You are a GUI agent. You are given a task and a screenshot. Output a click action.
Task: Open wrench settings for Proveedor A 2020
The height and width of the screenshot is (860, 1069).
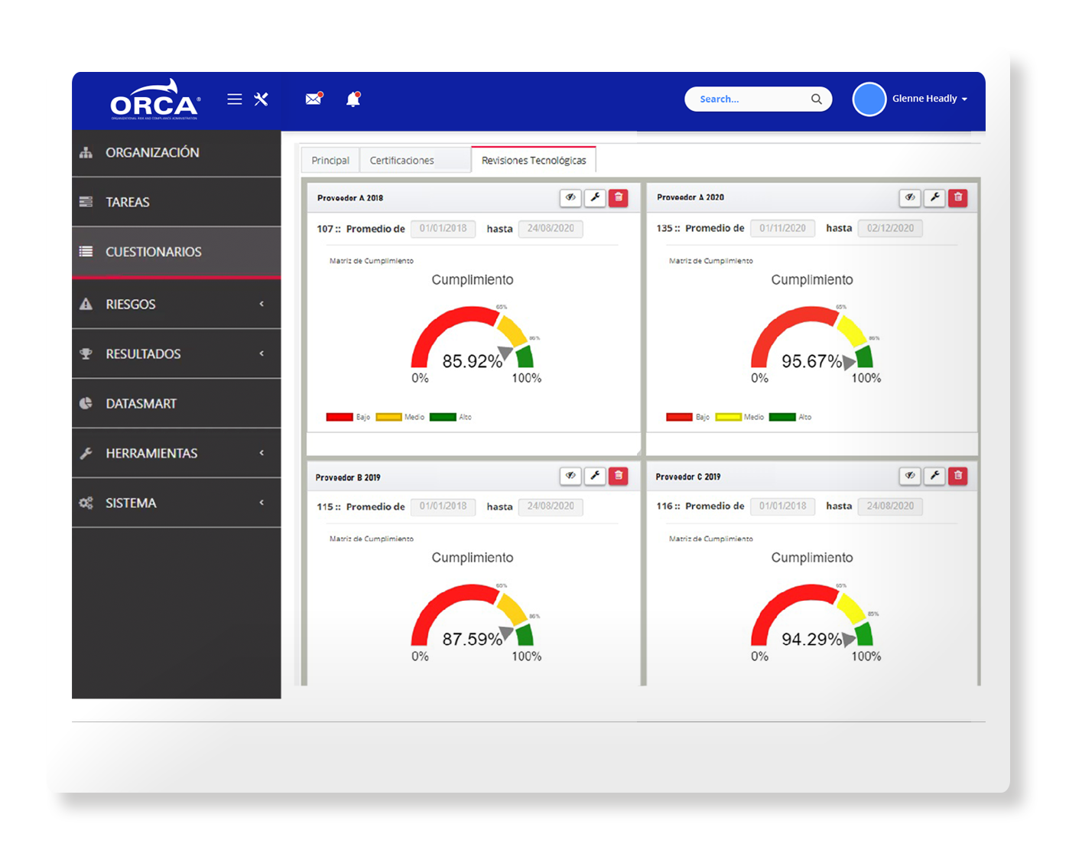[934, 198]
